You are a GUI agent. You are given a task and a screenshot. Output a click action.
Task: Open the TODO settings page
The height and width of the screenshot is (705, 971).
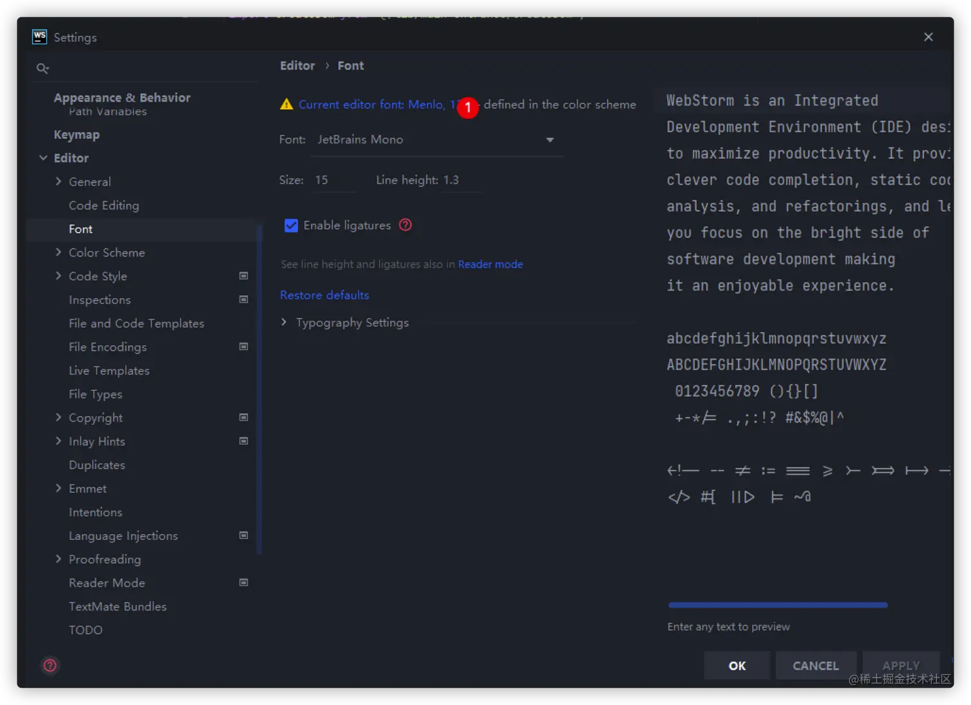tap(85, 630)
